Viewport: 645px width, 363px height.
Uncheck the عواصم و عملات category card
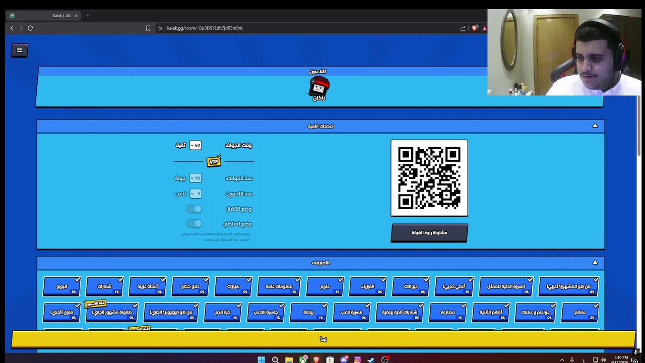point(536,312)
